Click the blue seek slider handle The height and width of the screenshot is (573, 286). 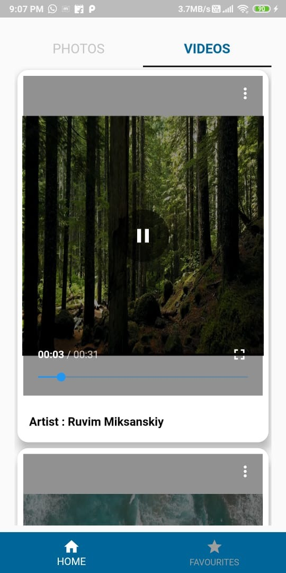(x=61, y=377)
